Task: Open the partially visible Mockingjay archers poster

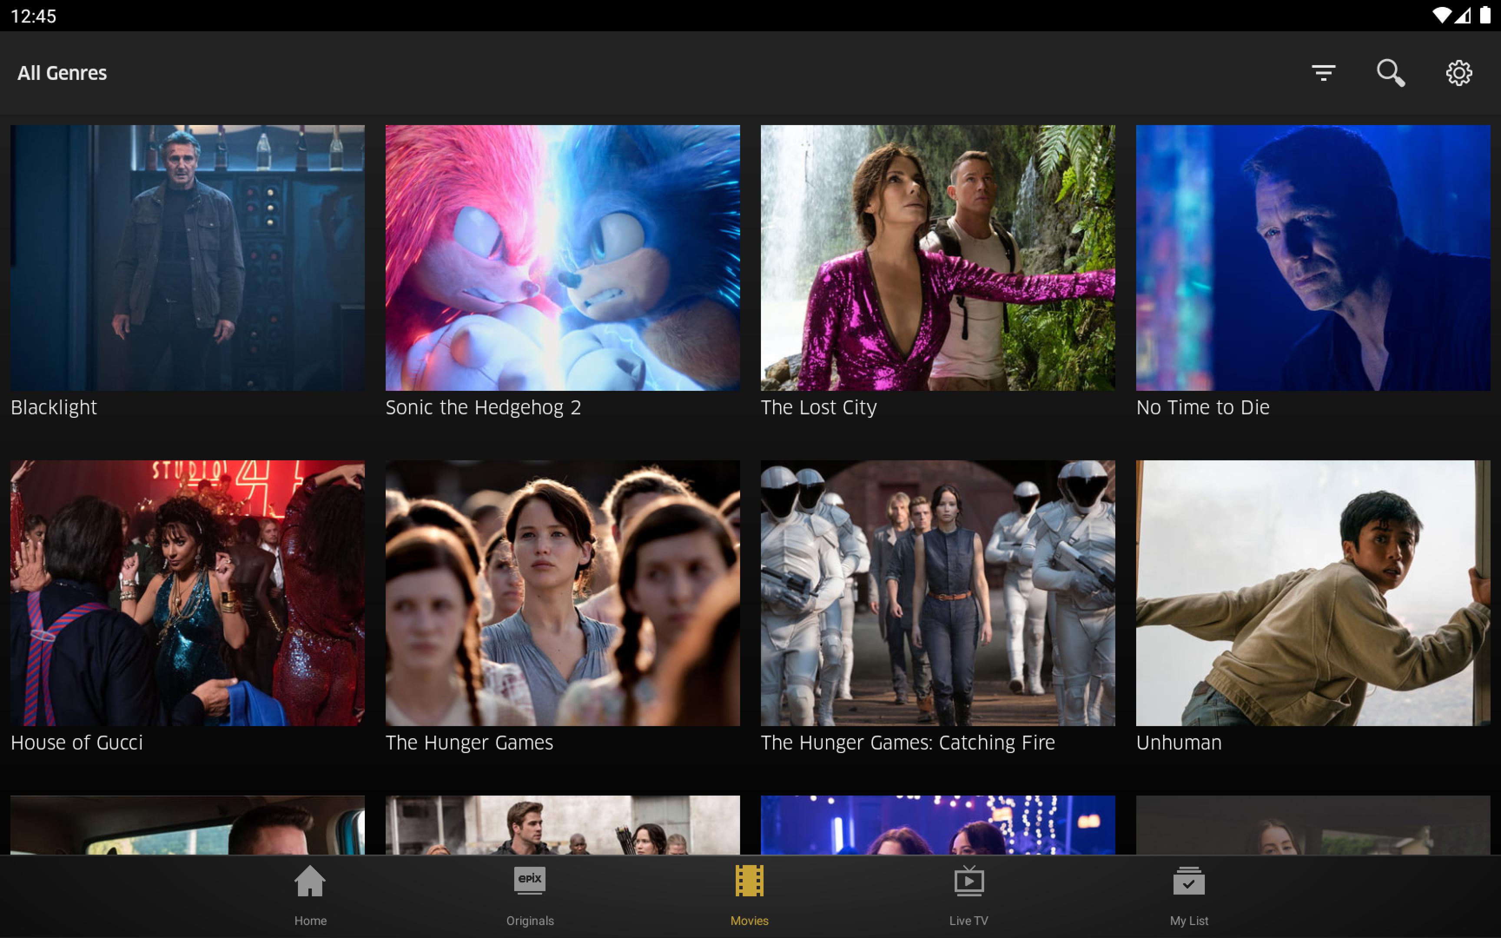Action: click(x=562, y=825)
